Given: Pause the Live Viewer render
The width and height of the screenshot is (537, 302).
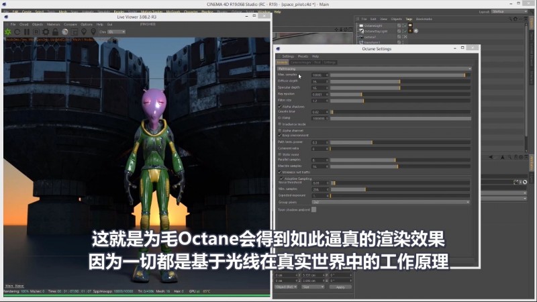Looking at the screenshot, I should pos(26,32).
